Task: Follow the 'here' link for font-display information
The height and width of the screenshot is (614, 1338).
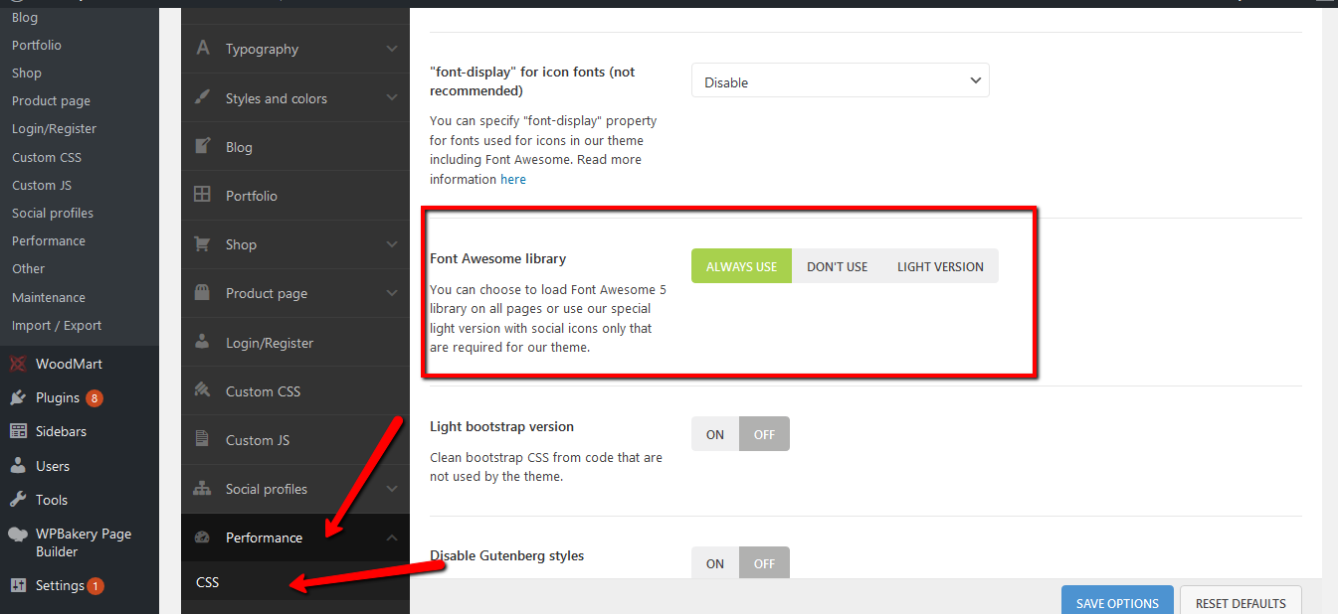Action: (x=513, y=179)
